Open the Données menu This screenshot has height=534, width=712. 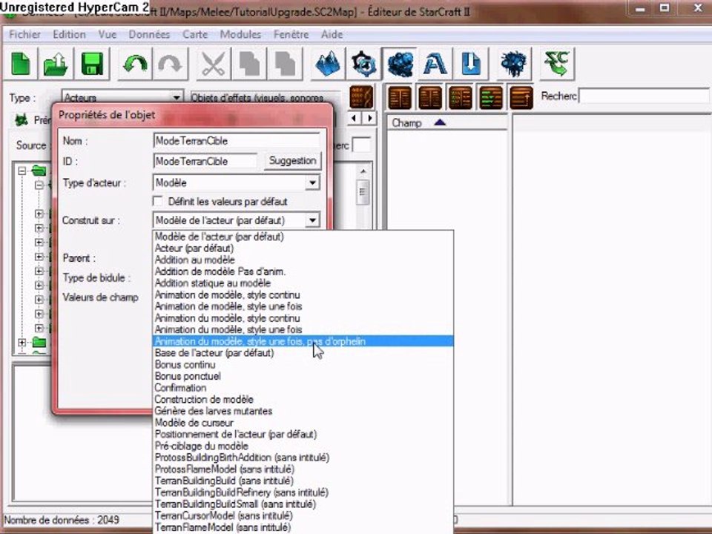pos(149,35)
